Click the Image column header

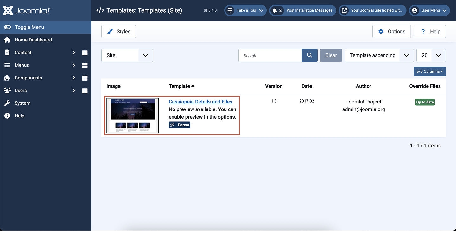[113, 86]
